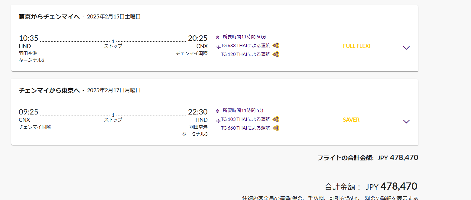Screen dimensions: 471x200
Task: Click the airplane icon beside TG 683
Action: click(219, 47)
